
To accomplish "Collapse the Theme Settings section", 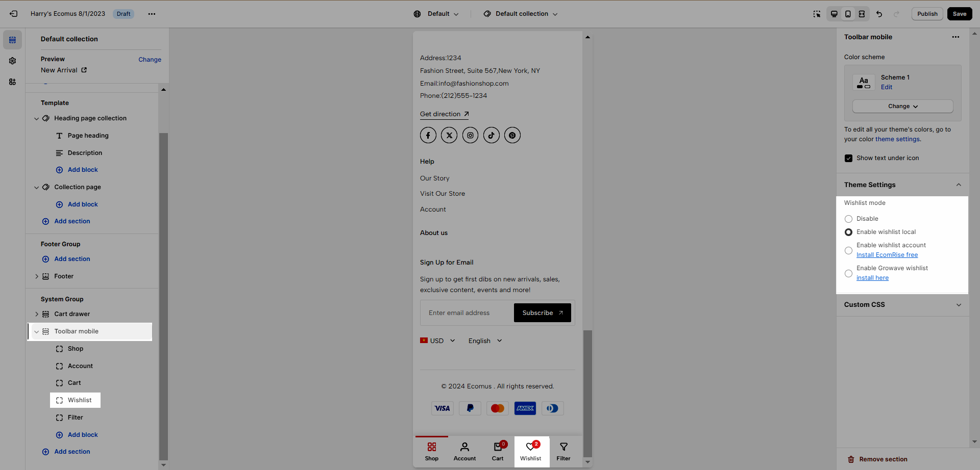I will [959, 185].
